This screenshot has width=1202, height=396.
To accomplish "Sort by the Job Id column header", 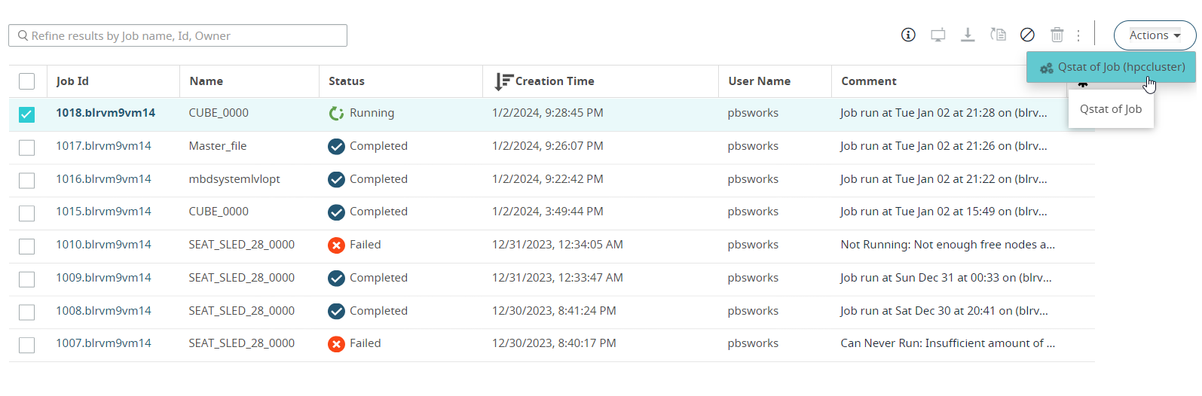I will tap(72, 81).
